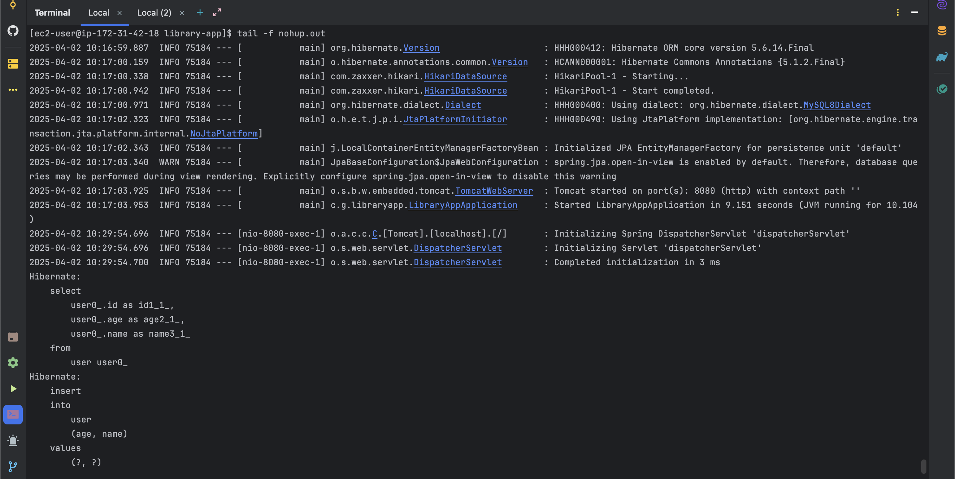Close the Local (2) terminal tab

(x=182, y=13)
